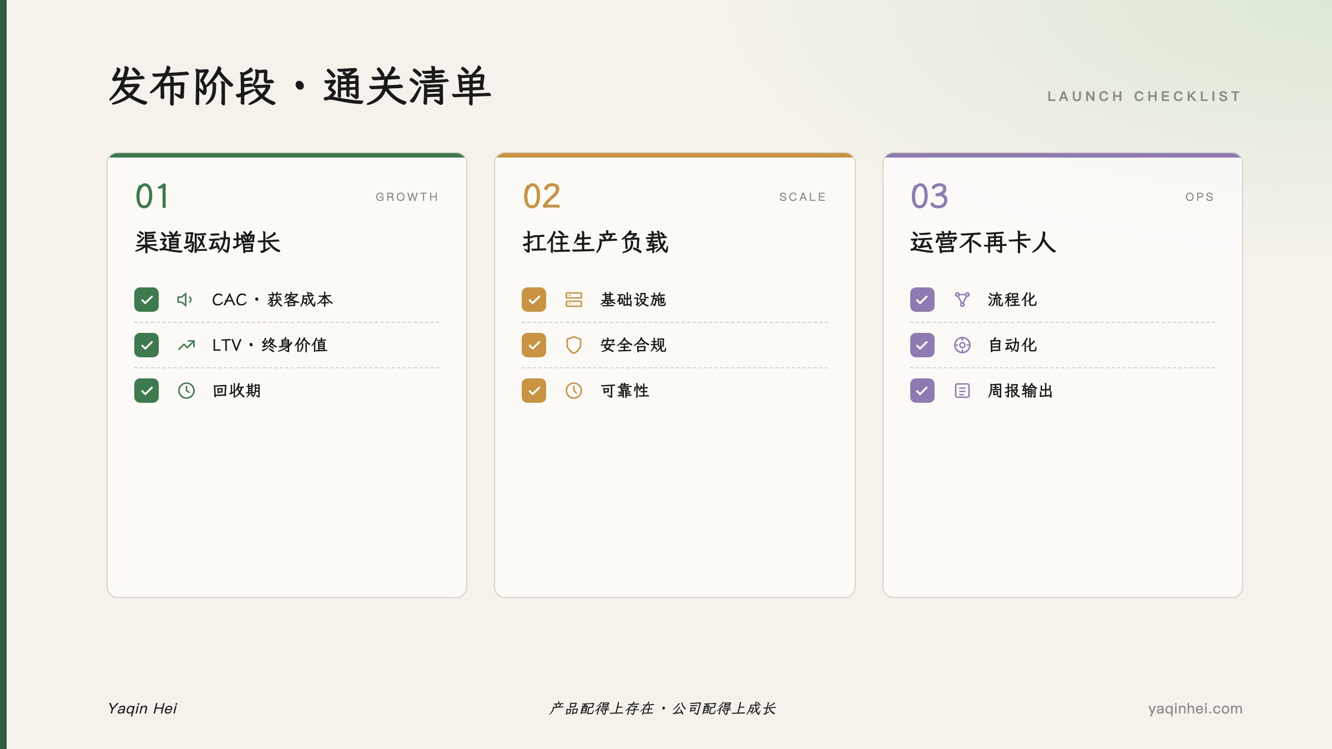Click the text 安全合规
Image resolution: width=1332 pixels, height=749 pixels.
click(633, 345)
